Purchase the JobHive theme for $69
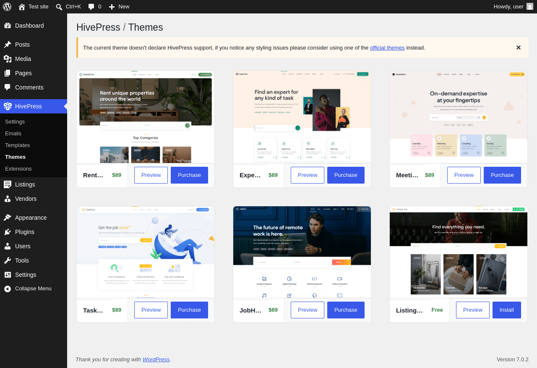This screenshot has width=537, height=368. [x=346, y=310]
